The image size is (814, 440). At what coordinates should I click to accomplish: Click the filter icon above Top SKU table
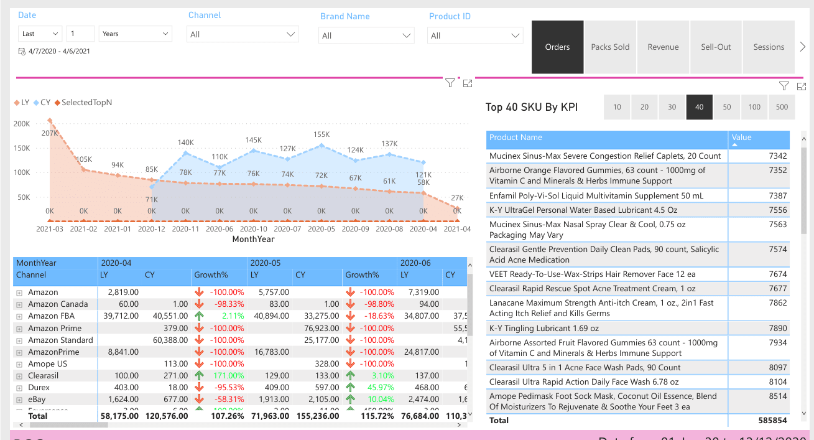(784, 86)
